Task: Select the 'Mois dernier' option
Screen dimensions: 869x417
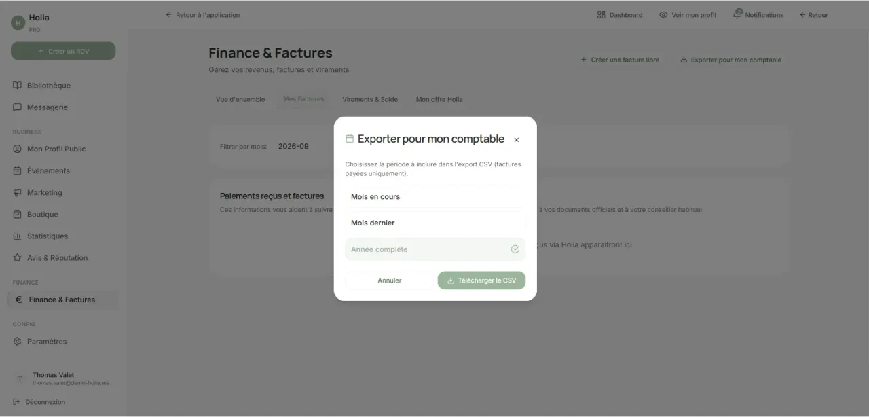Action: (x=435, y=223)
